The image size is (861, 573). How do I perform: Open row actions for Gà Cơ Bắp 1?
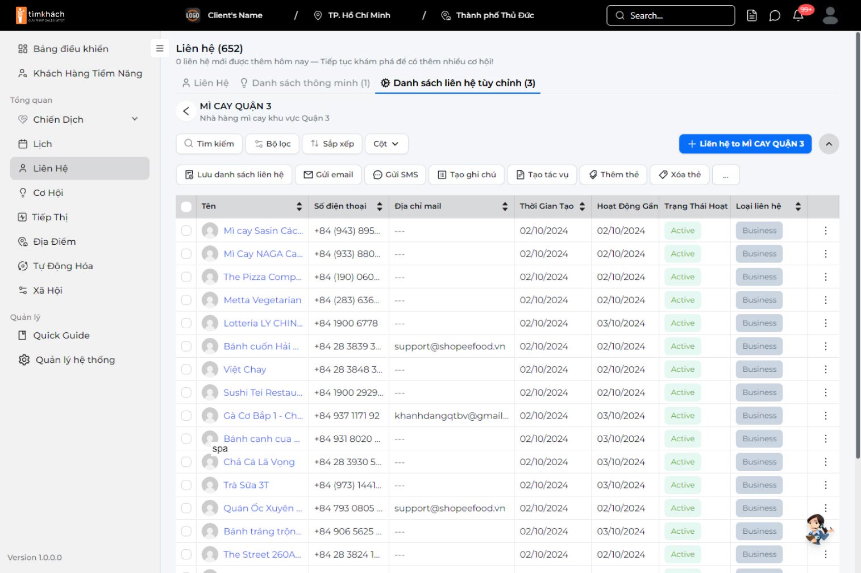coord(826,416)
